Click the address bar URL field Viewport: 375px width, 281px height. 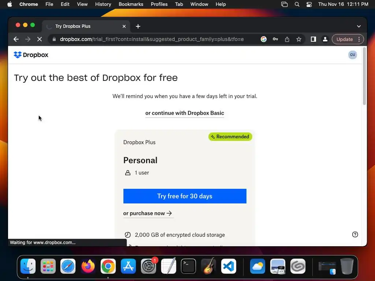tap(152, 39)
